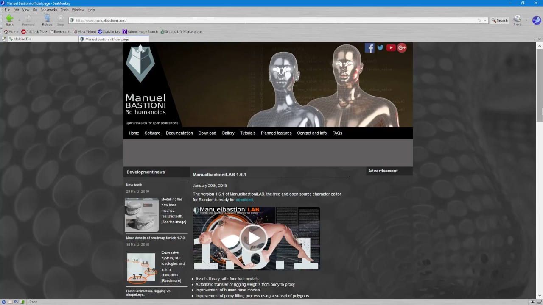
Task: Open the Home bookmark
Action: [x=11, y=31]
